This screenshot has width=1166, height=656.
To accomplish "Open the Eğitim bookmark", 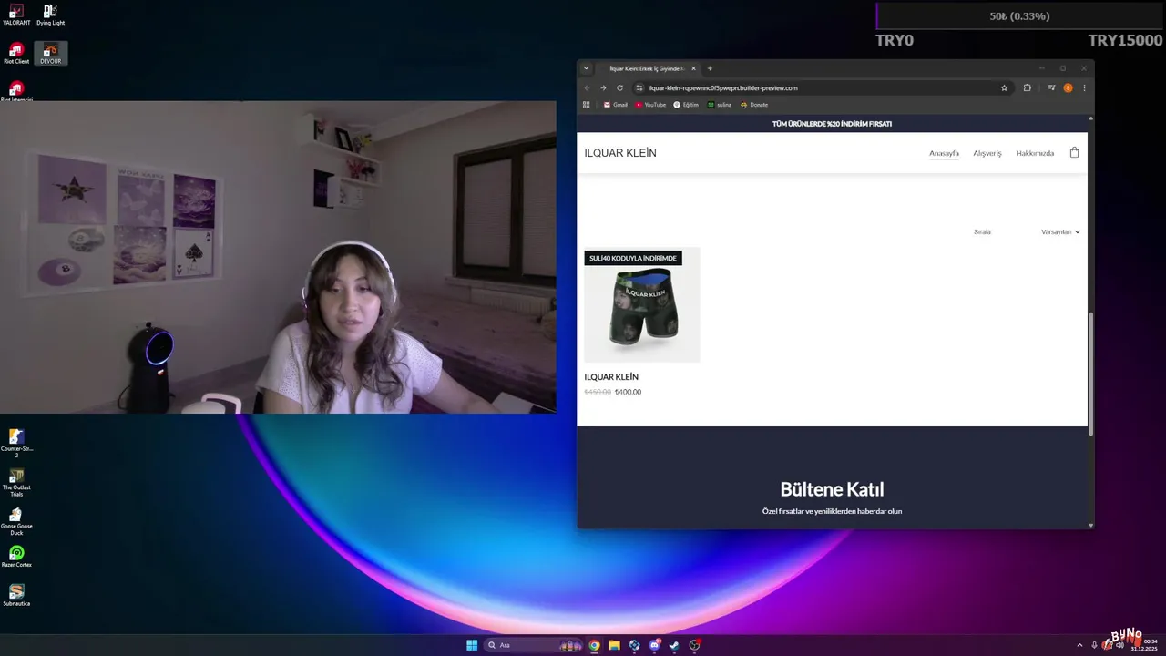I will (x=686, y=105).
